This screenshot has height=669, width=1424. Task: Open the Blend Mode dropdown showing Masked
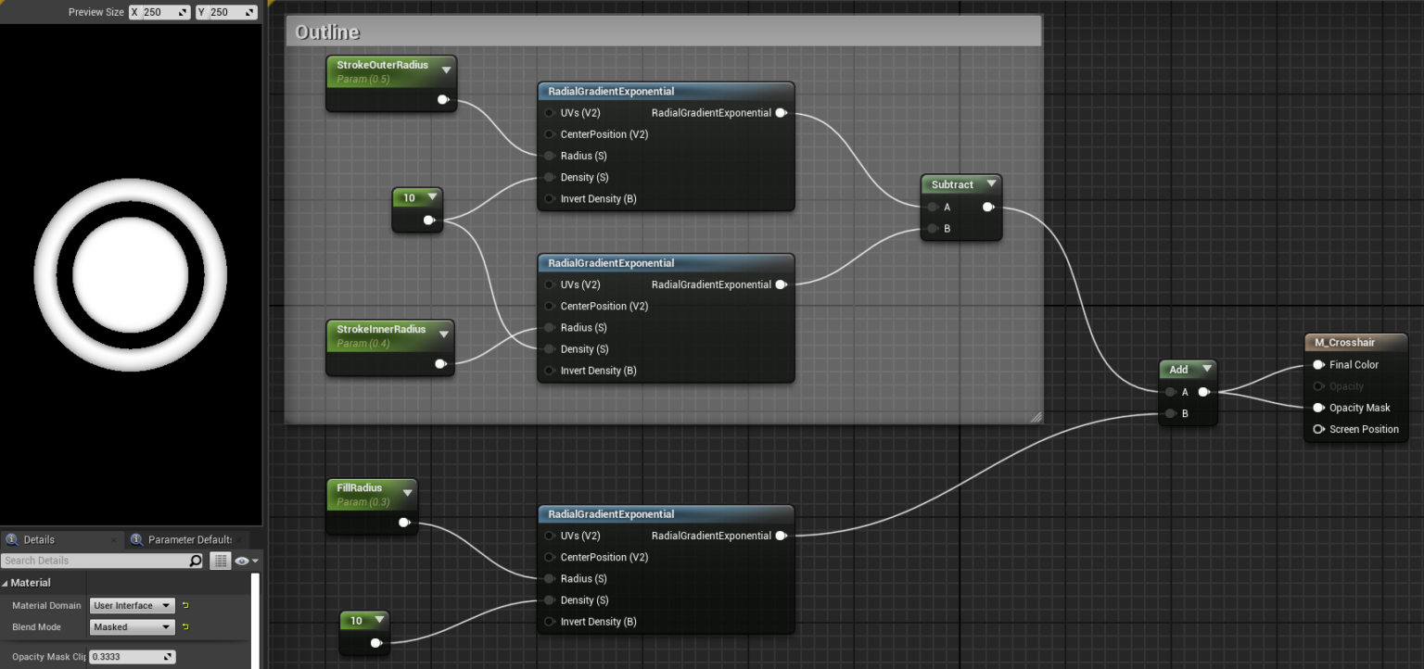point(132,626)
